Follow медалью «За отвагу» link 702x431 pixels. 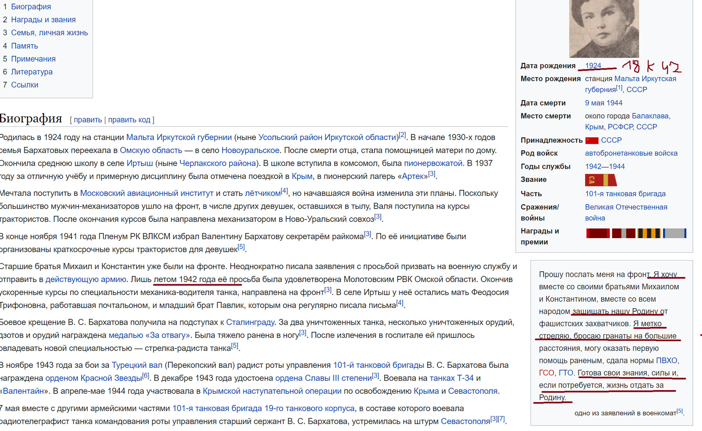click(x=149, y=335)
